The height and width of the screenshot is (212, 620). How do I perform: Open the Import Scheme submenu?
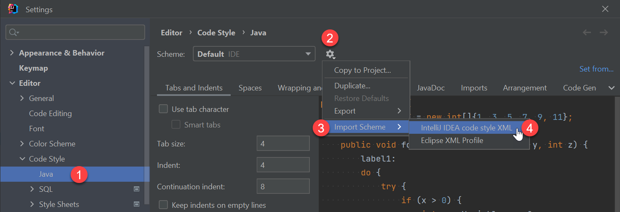pyautogui.click(x=366, y=127)
